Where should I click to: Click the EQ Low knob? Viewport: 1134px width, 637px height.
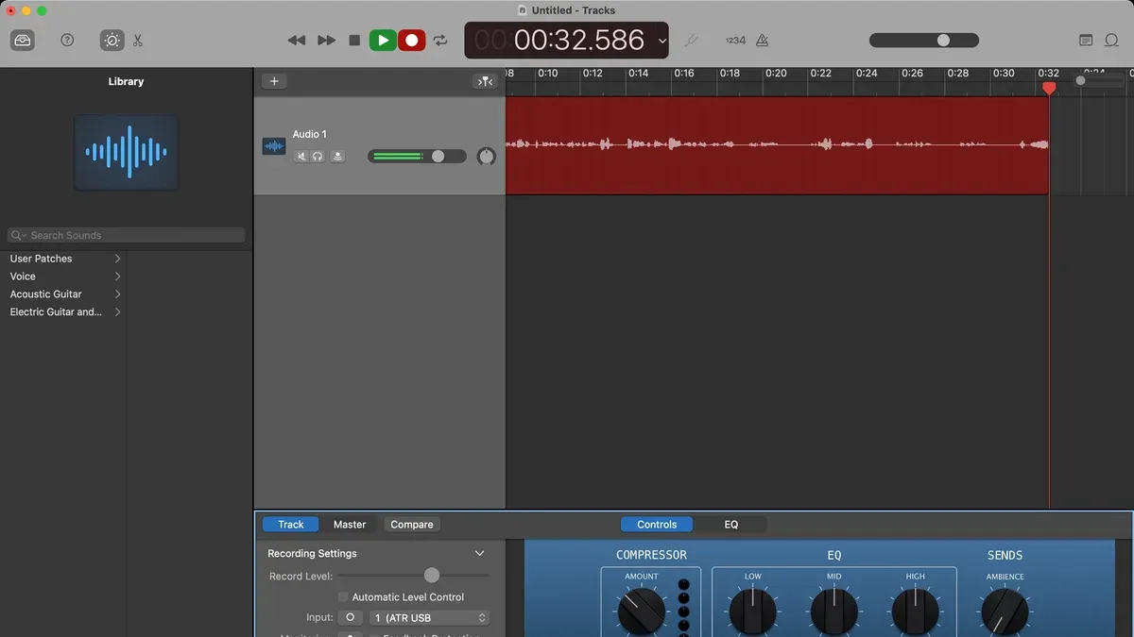(x=753, y=611)
